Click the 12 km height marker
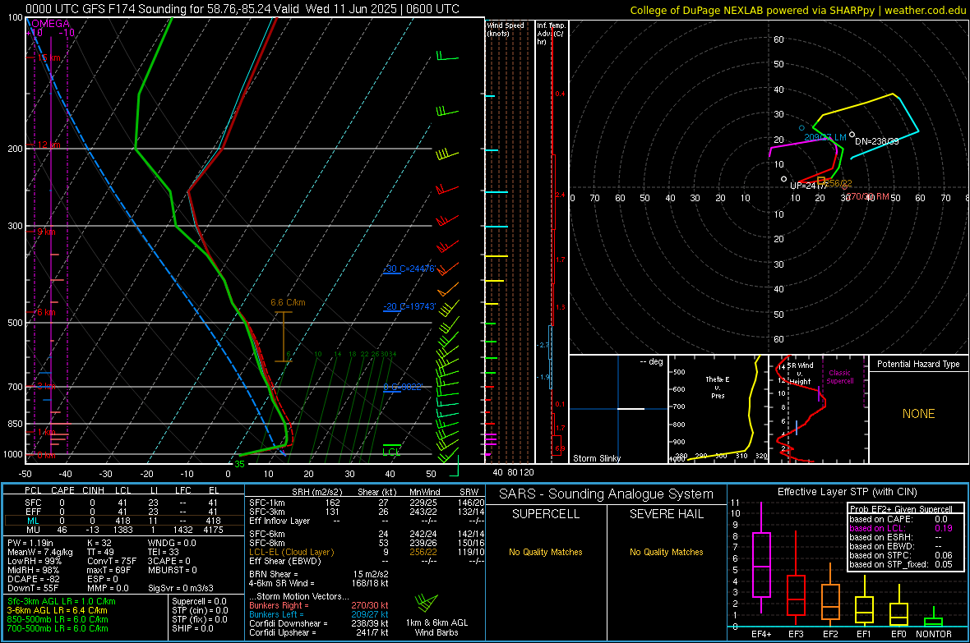The width and height of the screenshot is (970, 643). pos(47,145)
